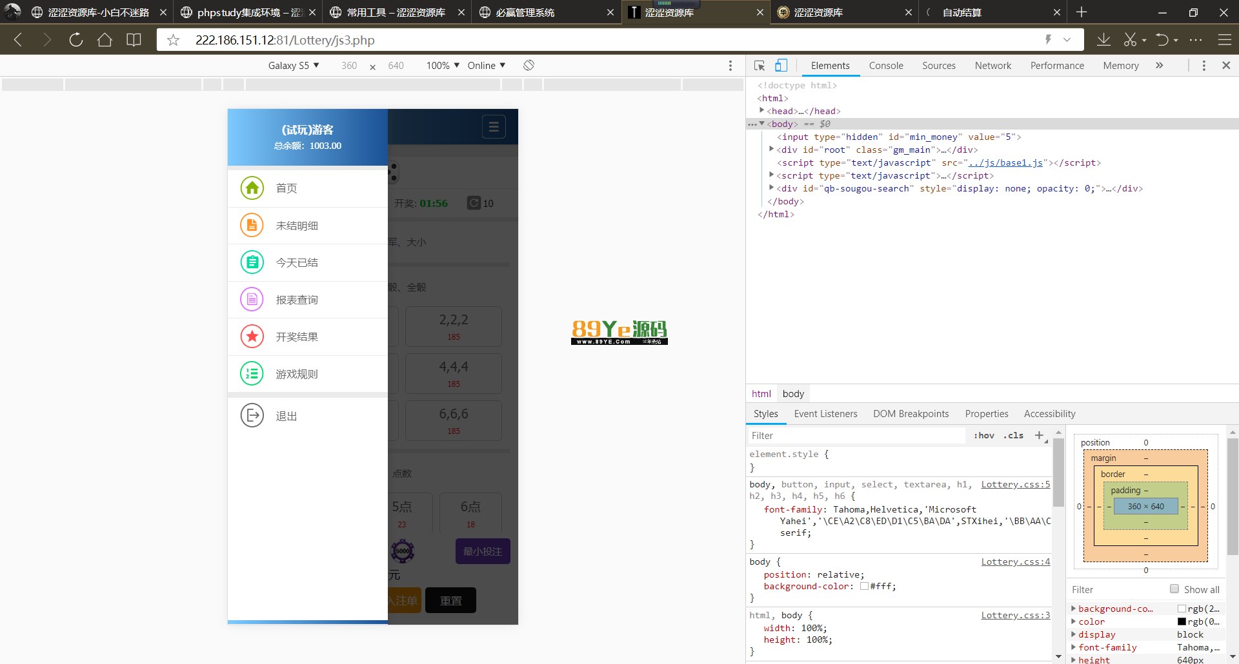Click 重置 reset button
This screenshot has width=1239, height=664.
click(450, 600)
